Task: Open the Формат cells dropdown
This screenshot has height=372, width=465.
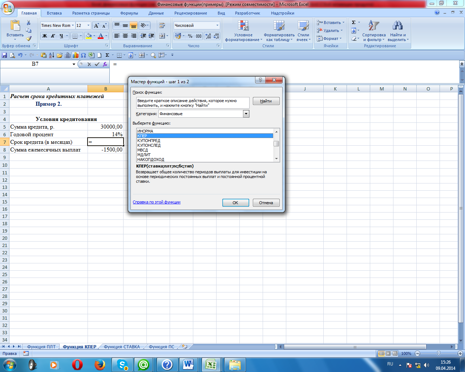Action: pos(329,39)
